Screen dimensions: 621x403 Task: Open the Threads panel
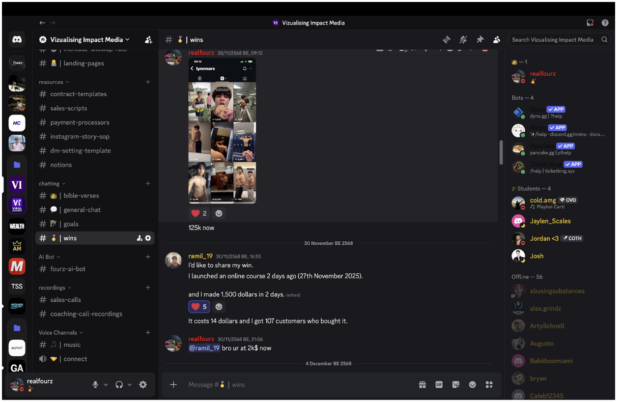point(447,40)
